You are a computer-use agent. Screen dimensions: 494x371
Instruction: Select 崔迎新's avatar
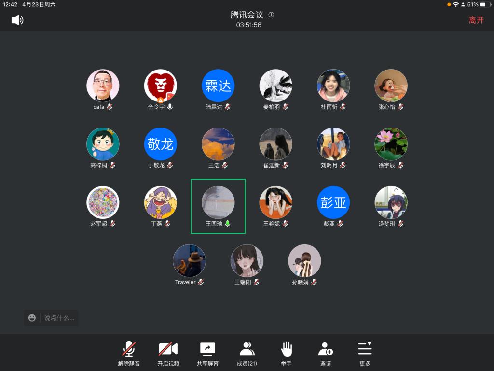[275, 144]
